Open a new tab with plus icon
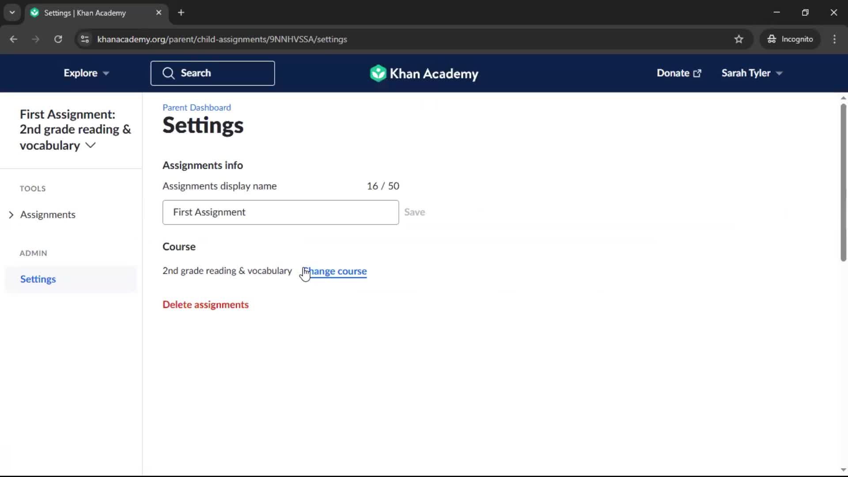This screenshot has height=477, width=848. (181, 13)
